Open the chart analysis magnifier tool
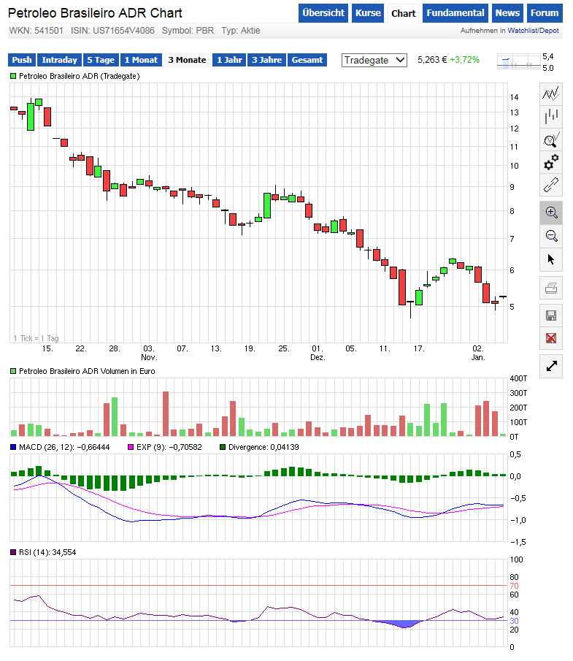The image size is (573, 661). 550,140
